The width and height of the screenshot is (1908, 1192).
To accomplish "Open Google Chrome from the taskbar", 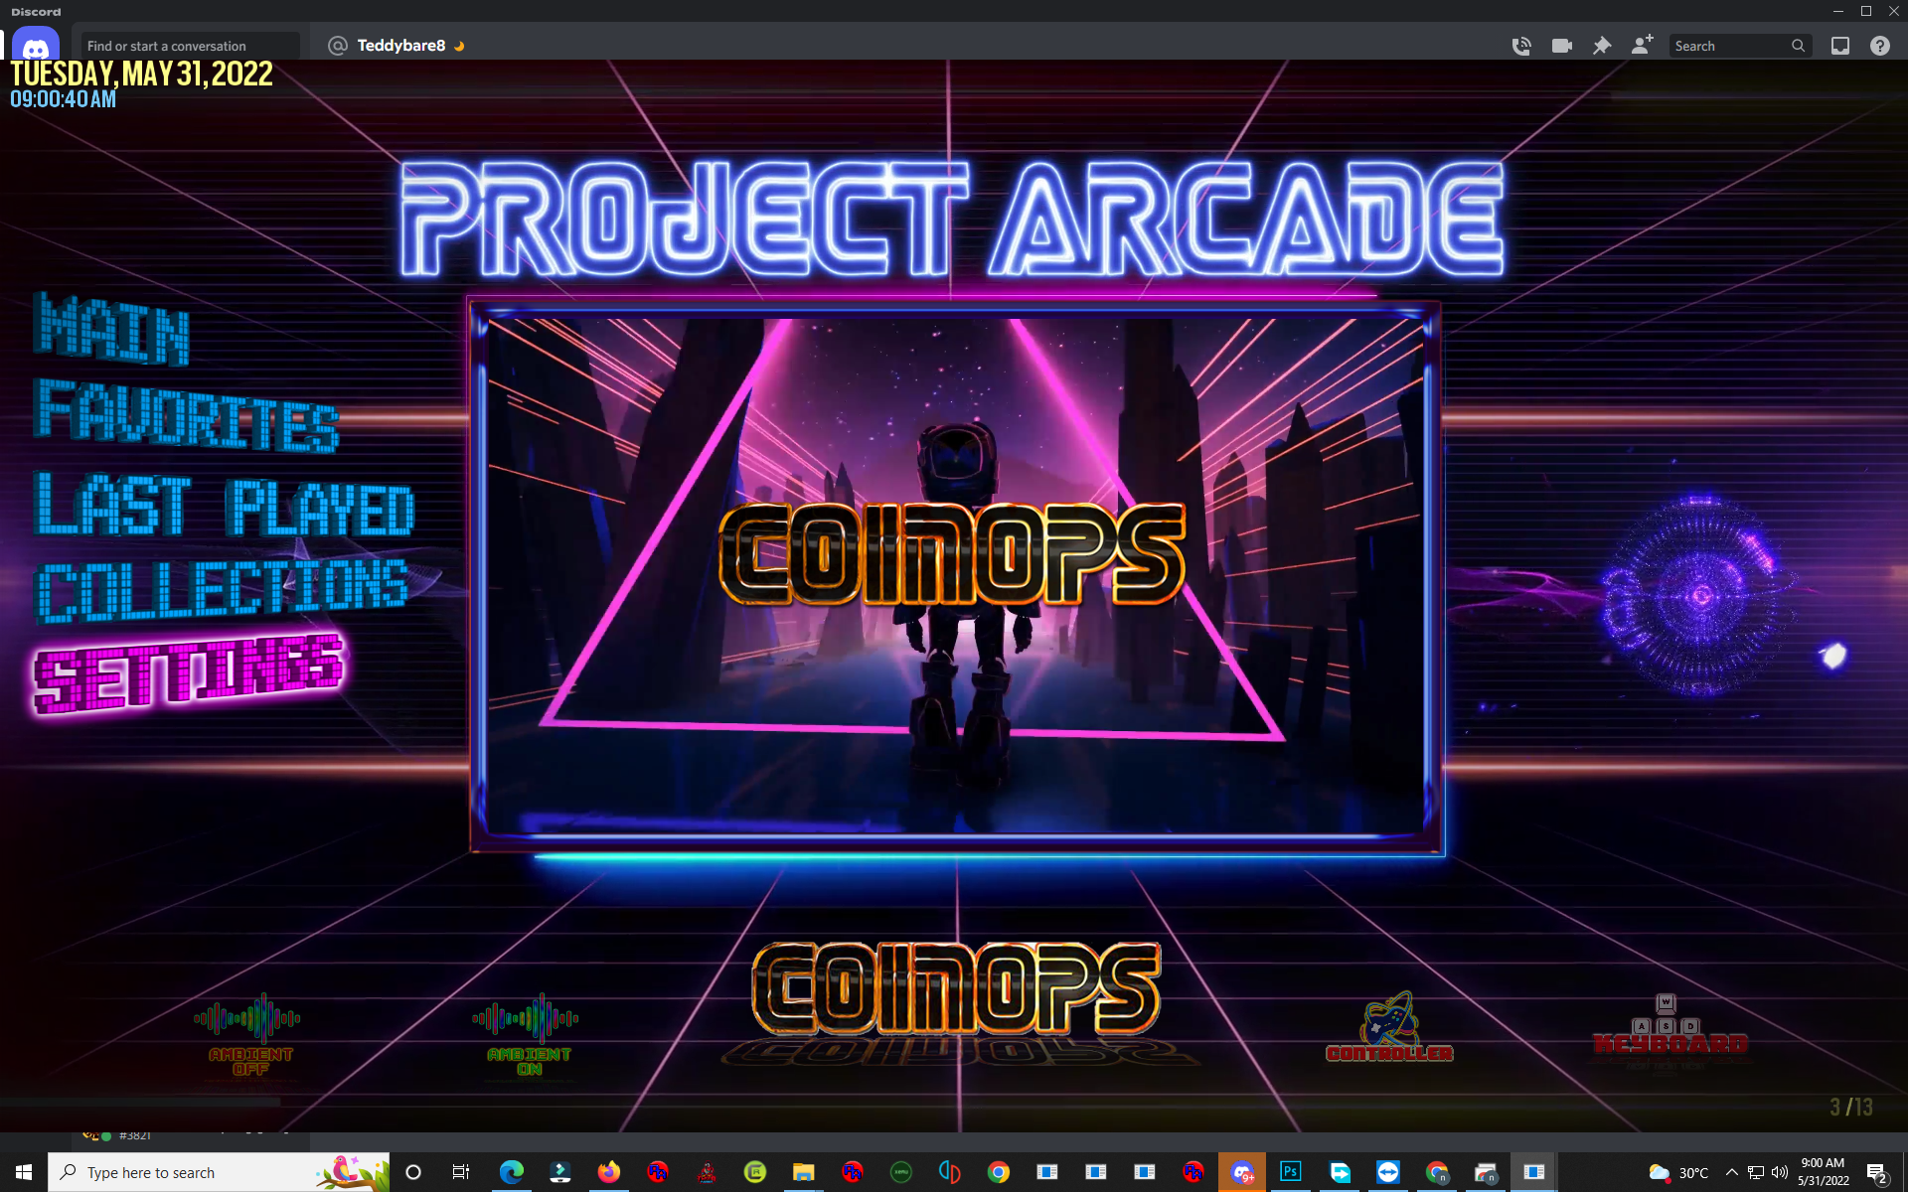I will click(x=998, y=1172).
